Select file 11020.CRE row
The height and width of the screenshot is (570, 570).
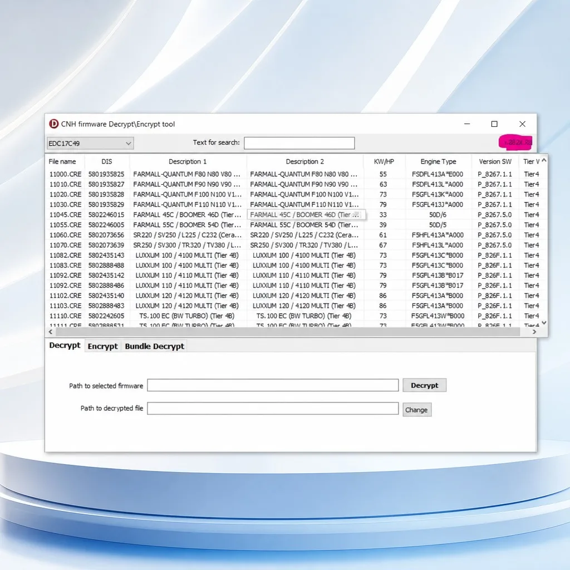[x=293, y=194]
